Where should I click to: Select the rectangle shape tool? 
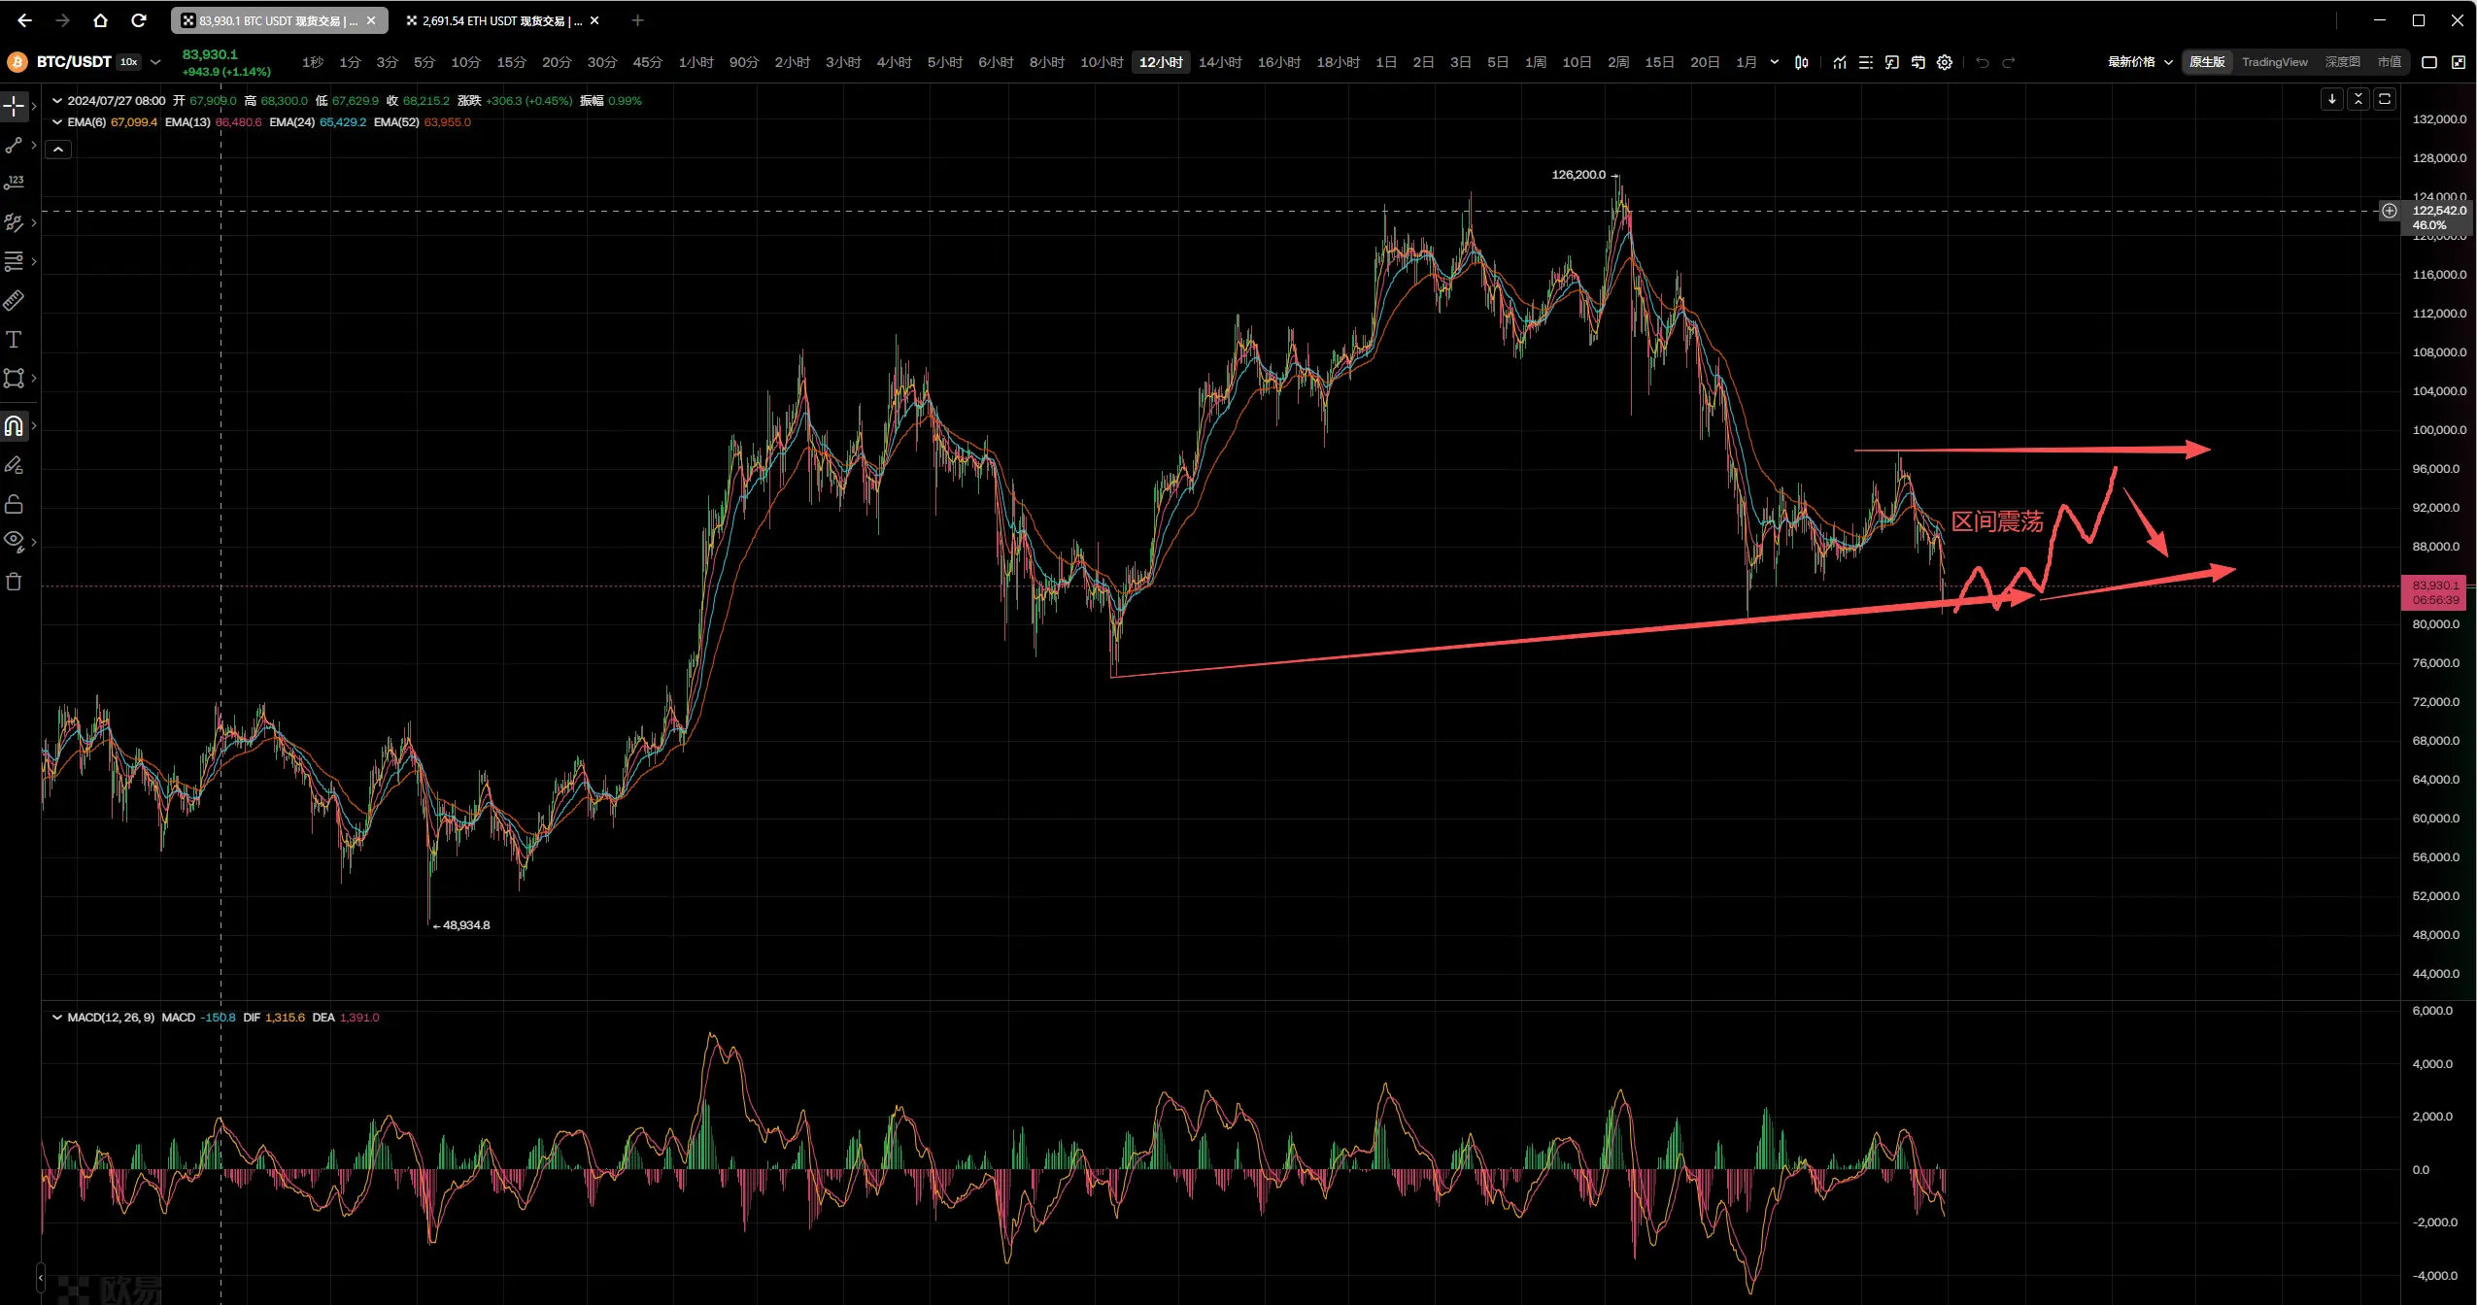pos(14,379)
